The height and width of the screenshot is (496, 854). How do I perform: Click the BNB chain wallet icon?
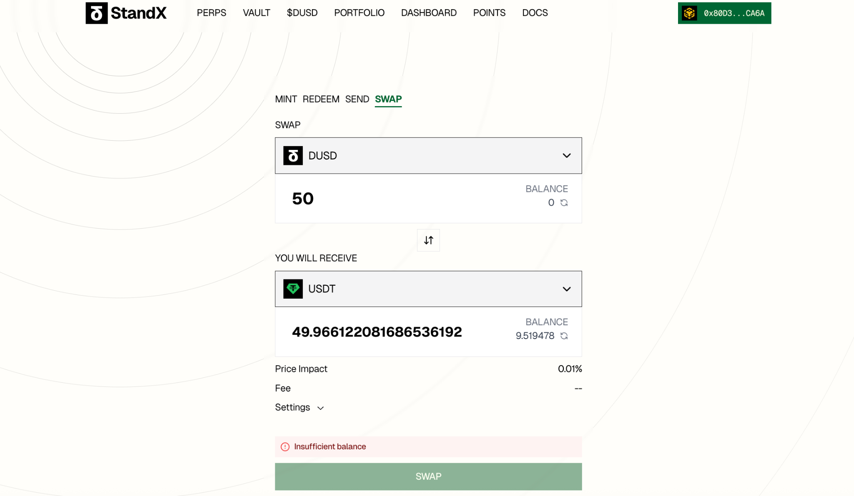point(689,13)
